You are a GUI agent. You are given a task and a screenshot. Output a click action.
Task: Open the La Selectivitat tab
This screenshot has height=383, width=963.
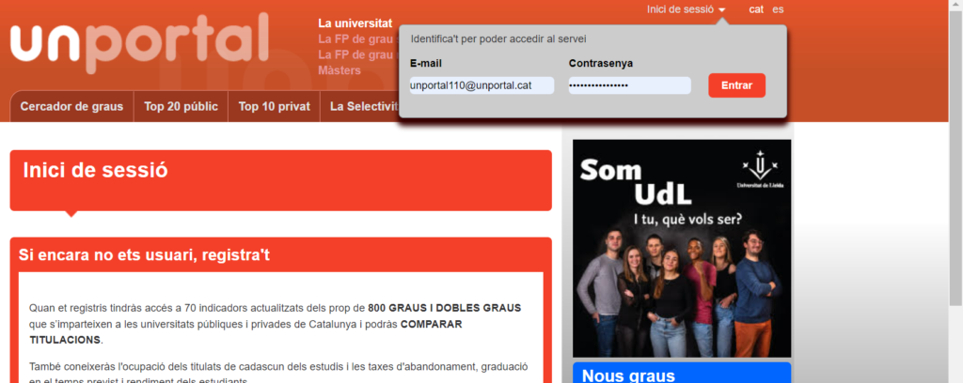point(360,106)
